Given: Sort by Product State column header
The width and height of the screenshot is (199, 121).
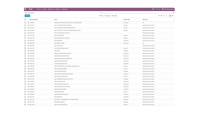Looking at the screenshot, I should click(127, 19).
